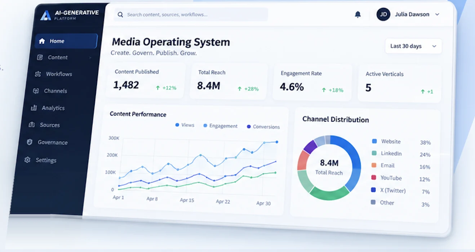Open the Home menu item

(66, 41)
